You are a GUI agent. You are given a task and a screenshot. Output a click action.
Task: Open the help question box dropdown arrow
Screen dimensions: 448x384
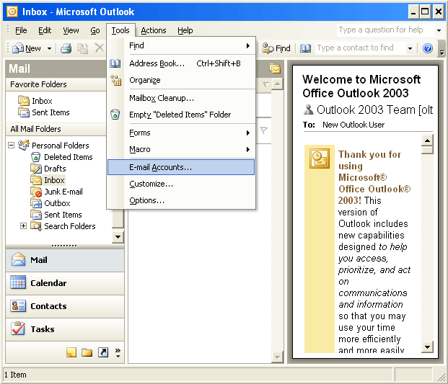pyautogui.click(x=439, y=30)
